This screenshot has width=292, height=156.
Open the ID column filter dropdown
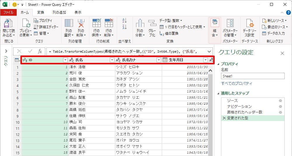pos(65,60)
